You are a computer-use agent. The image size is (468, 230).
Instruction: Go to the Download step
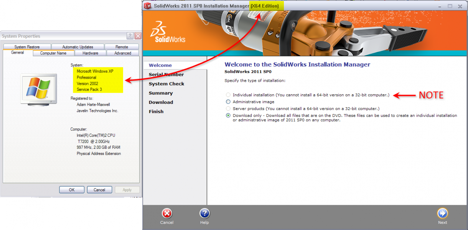161,102
